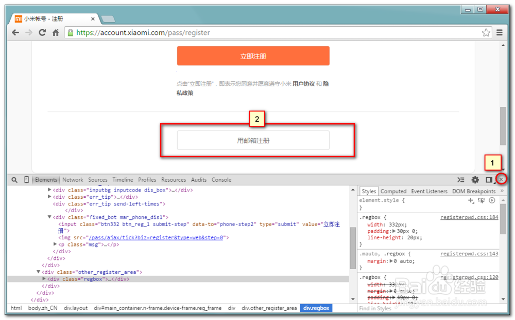The width and height of the screenshot is (515, 320).
Task: Click the orange 立即注册 button
Action: click(x=253, y=56)
